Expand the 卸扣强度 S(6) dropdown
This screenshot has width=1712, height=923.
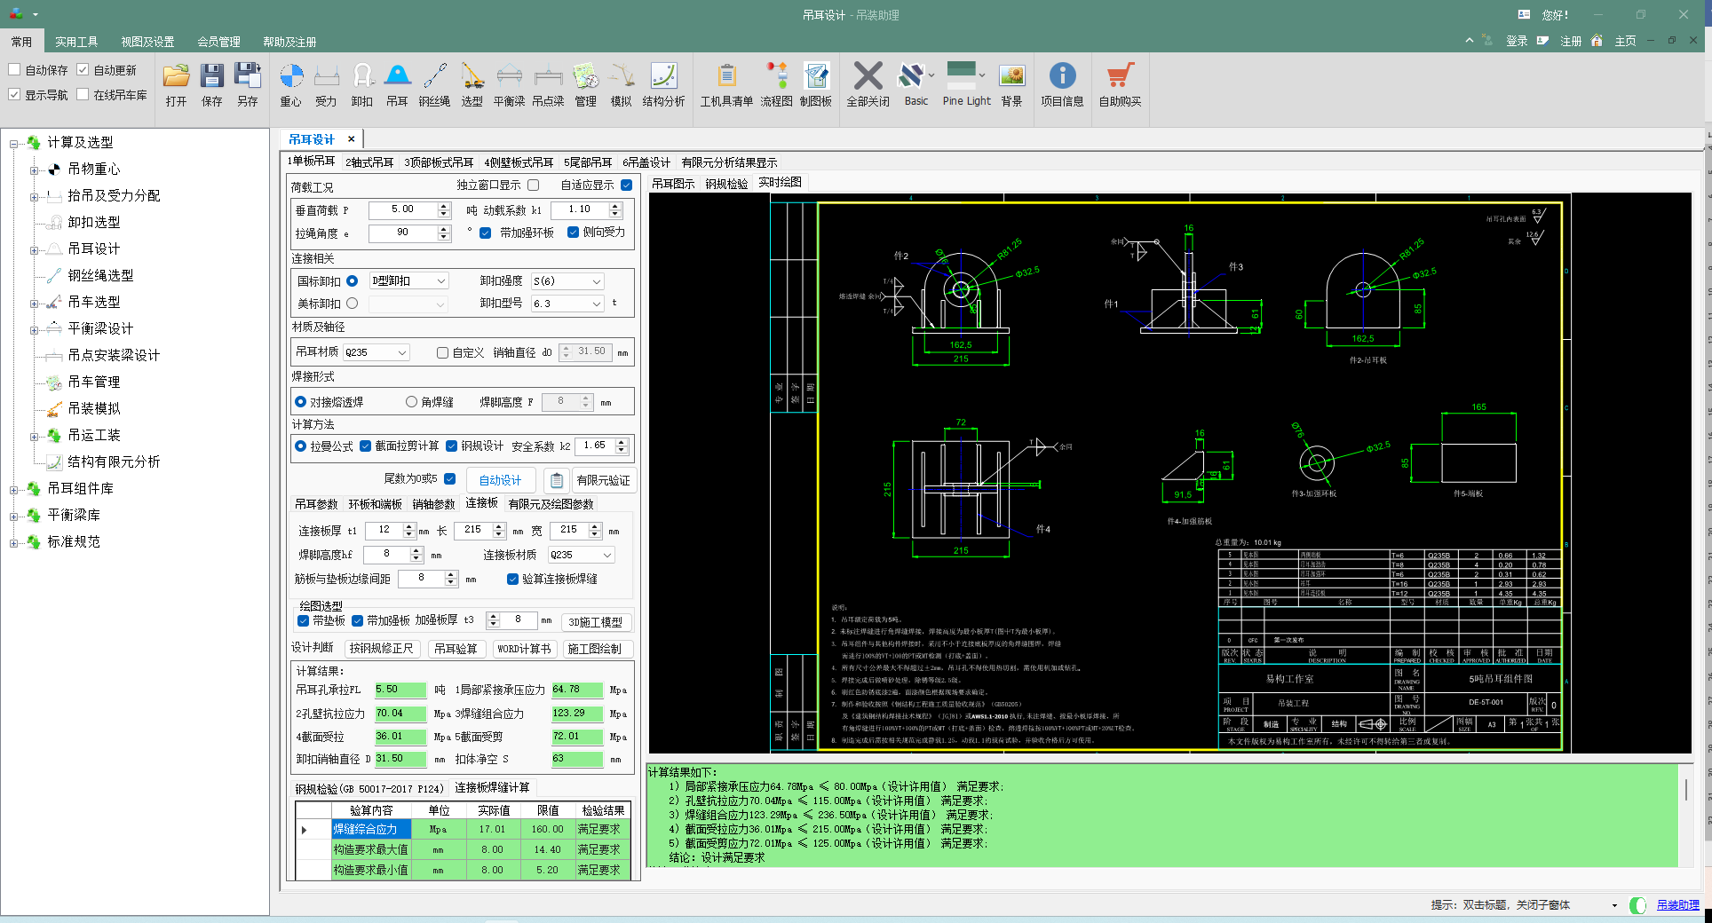(x=567, y=281)
